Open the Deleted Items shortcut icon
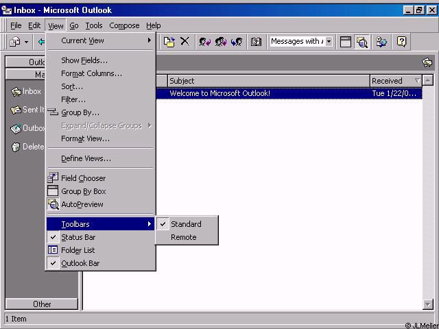This screenshot has width=439, height=329. pyautogui.click(x=16, y=147)
